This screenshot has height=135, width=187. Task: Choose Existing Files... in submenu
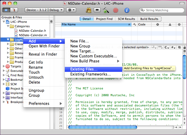[93, 69]
